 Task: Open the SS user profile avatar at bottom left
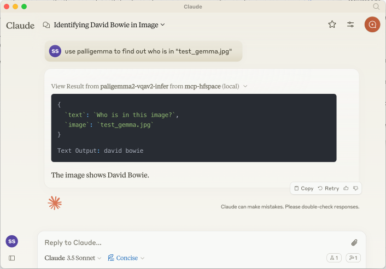(x=11, y=241)
